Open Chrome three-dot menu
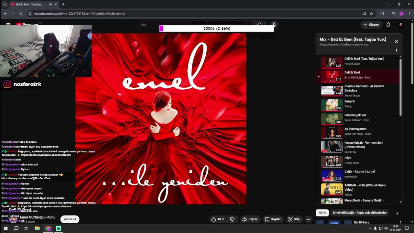 409,14
